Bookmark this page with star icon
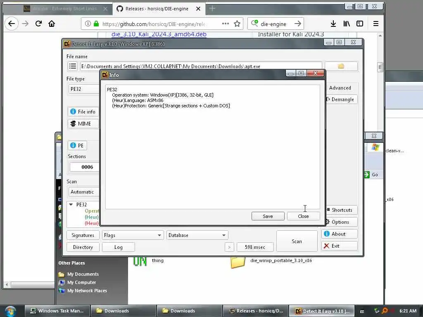This screenshot has height=317, width=423. point(237,24)
